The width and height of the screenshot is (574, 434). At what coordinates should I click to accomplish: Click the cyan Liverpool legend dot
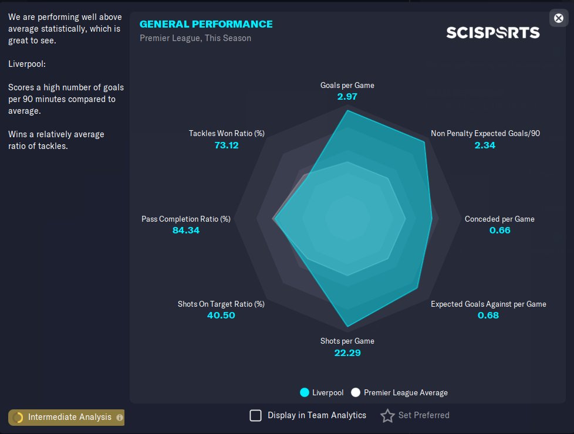coord(305,392)
